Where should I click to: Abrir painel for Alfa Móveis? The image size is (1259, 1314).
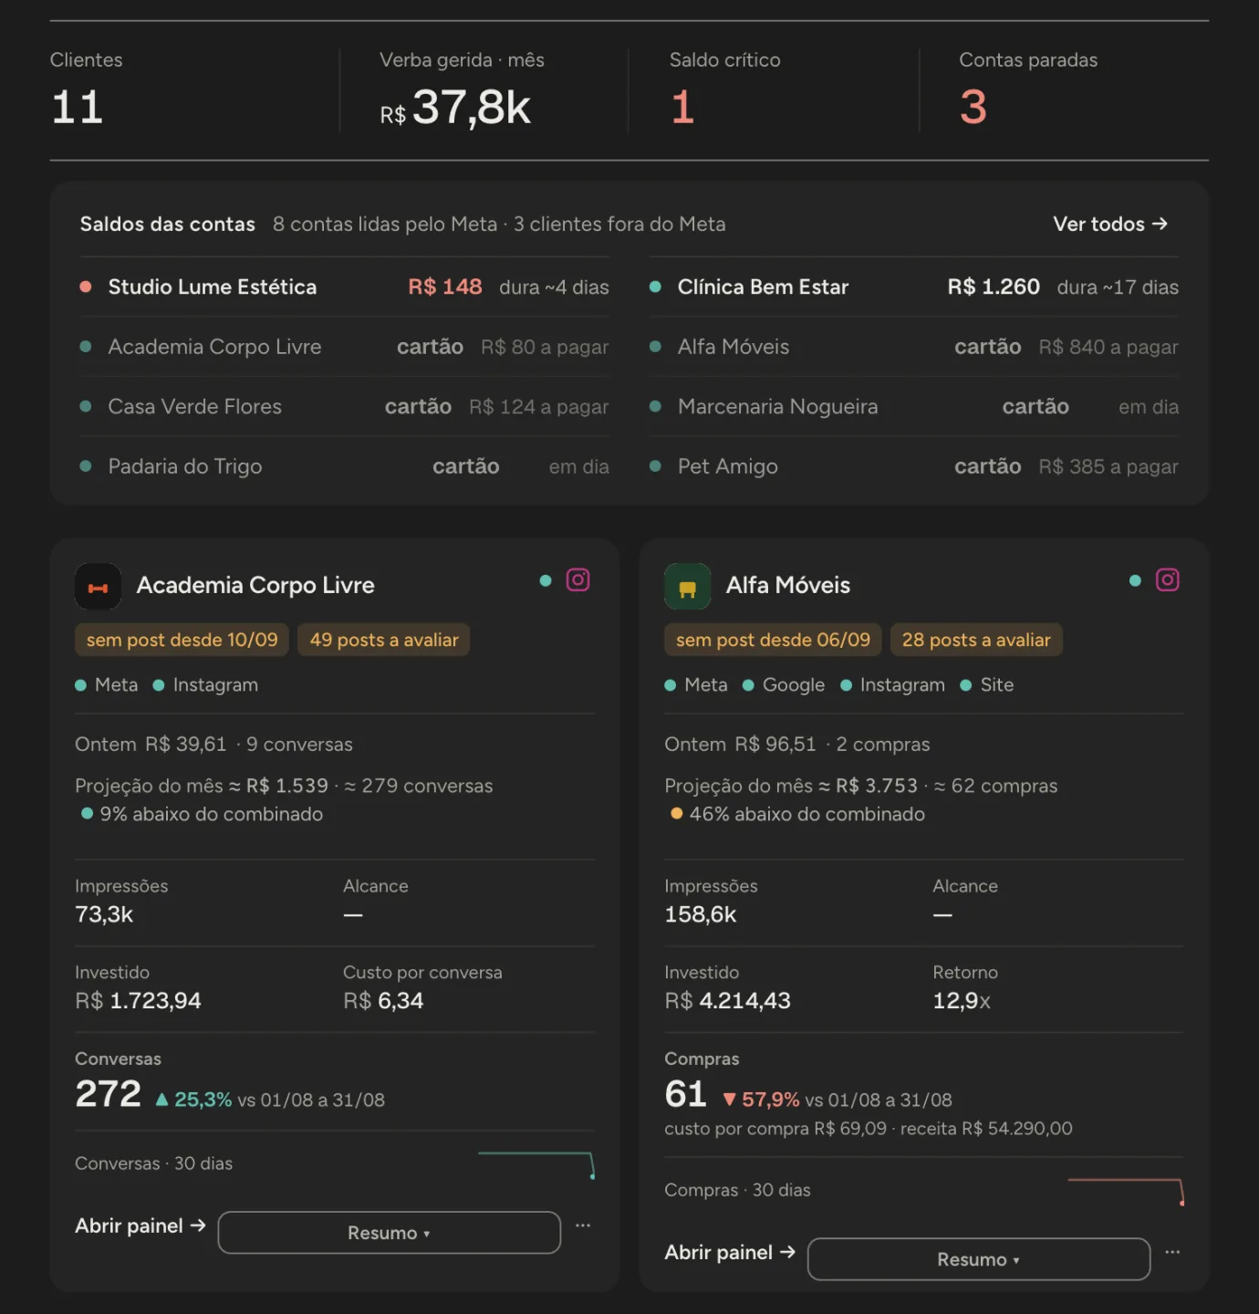pyautogui.click(x=730, y=1252)
